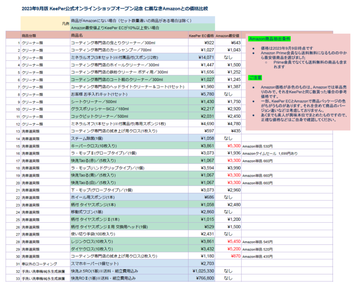
Task: Click the KeePer EC価格 column header
Action: coord(201,35)
